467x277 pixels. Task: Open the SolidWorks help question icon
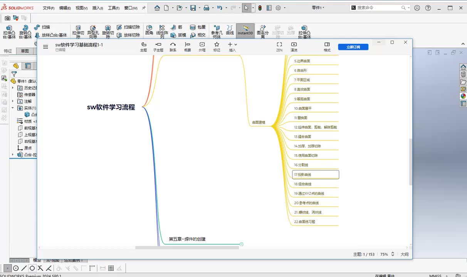pos(428,8)
